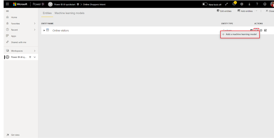This screenshot has width=274, height=138.
Task: Click the feedback smiley face icon
Action: pos(265,4)
